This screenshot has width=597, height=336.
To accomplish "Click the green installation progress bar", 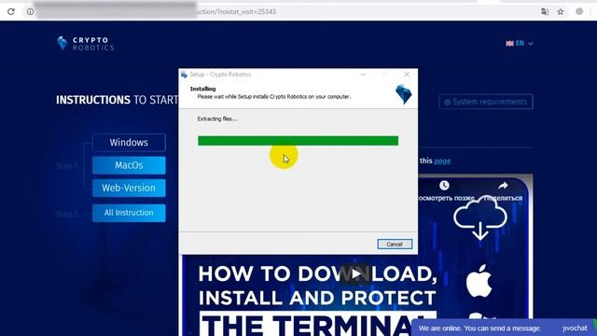I will 298,141.
